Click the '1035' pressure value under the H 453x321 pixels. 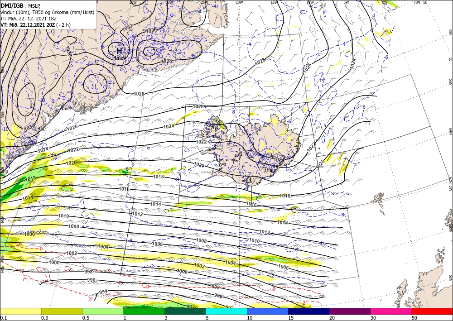119,58
